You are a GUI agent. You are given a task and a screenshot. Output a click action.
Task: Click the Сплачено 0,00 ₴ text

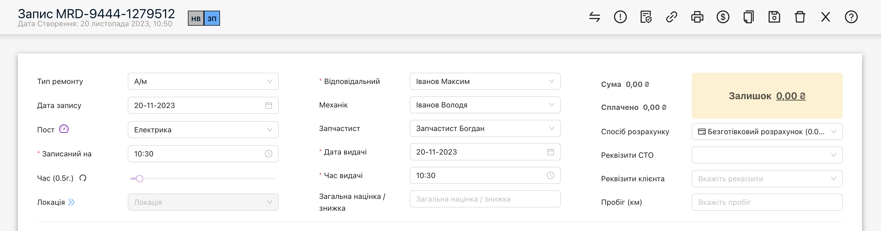633,107
